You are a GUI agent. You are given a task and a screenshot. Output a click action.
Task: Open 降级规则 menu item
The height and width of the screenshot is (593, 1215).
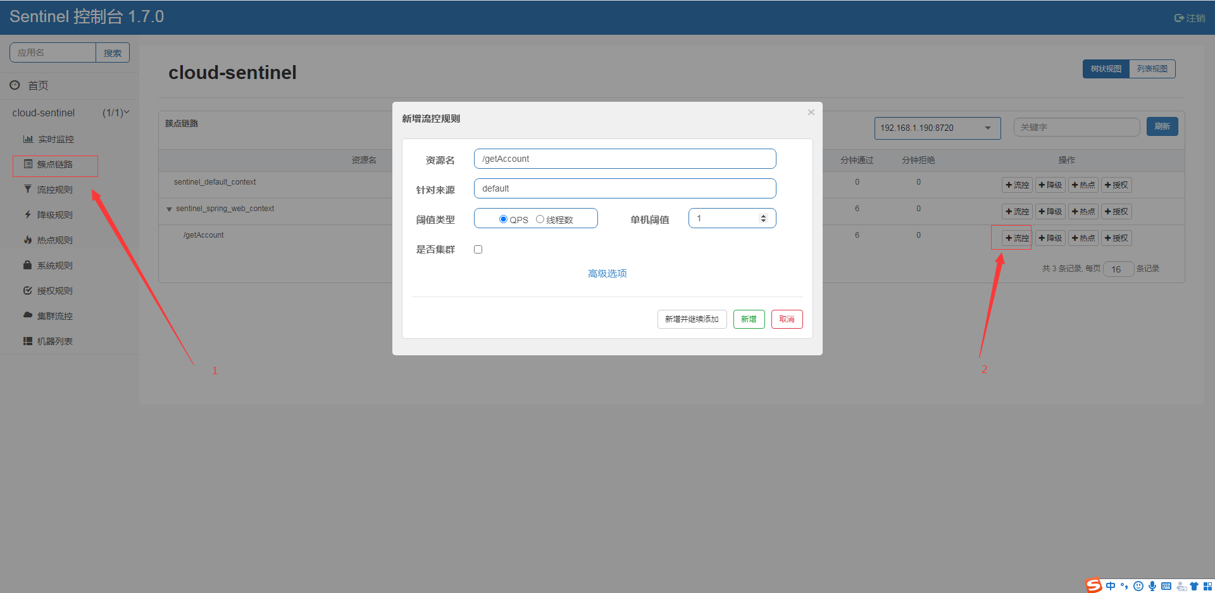point(54,215)
